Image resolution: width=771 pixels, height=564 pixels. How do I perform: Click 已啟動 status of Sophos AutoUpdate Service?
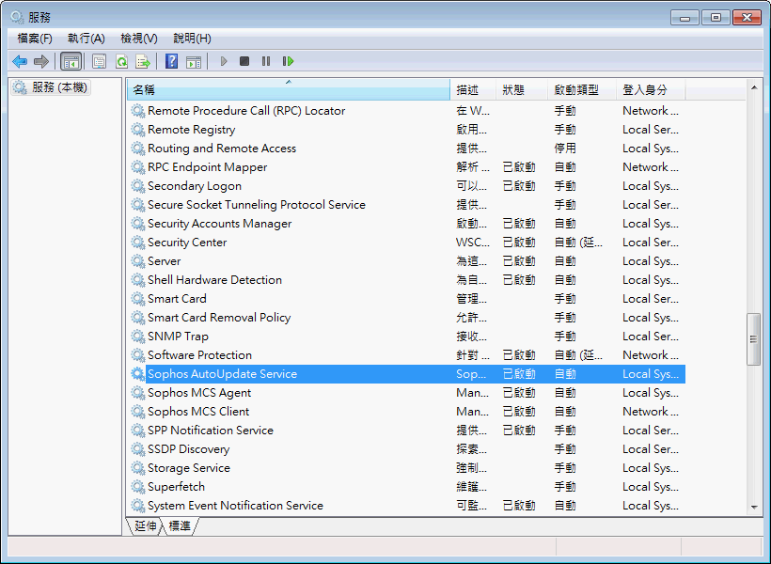coord(519,374)
